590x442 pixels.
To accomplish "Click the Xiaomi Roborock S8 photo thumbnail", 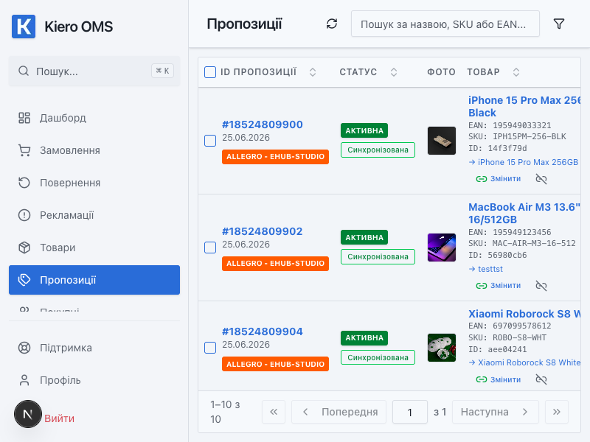I will 442,348.
